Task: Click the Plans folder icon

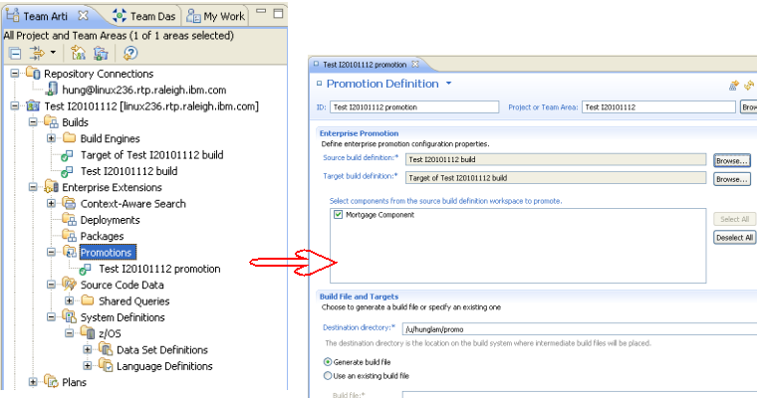Action: click(51, 382)
